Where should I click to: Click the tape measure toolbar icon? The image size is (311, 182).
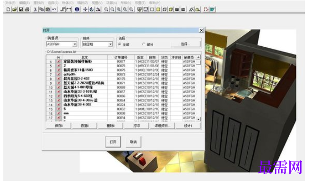tap(198, 9)
